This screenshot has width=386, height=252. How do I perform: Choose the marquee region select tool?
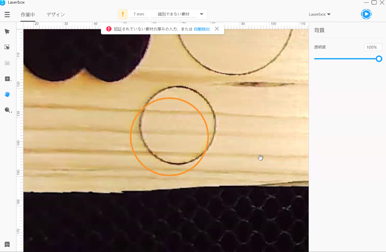pos(7,47)
